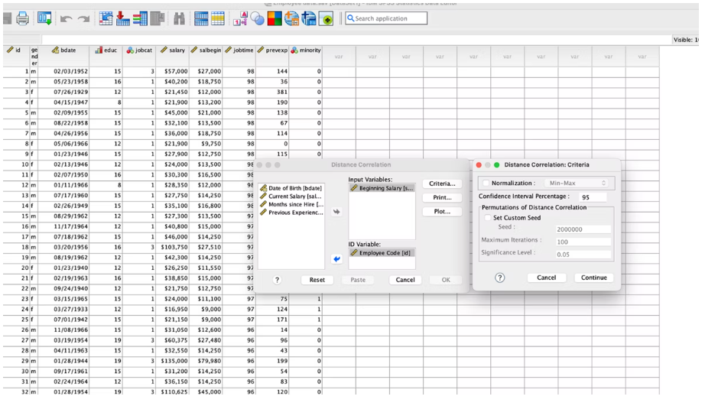Click salary cell $135,000

point(172,361)
